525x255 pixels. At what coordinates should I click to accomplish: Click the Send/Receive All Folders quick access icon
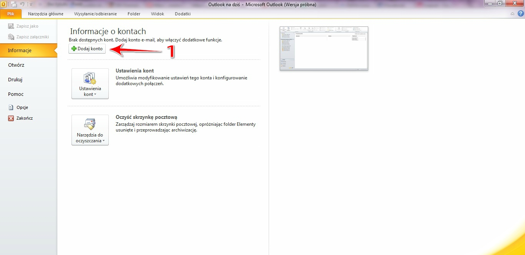tap(14, 4)
